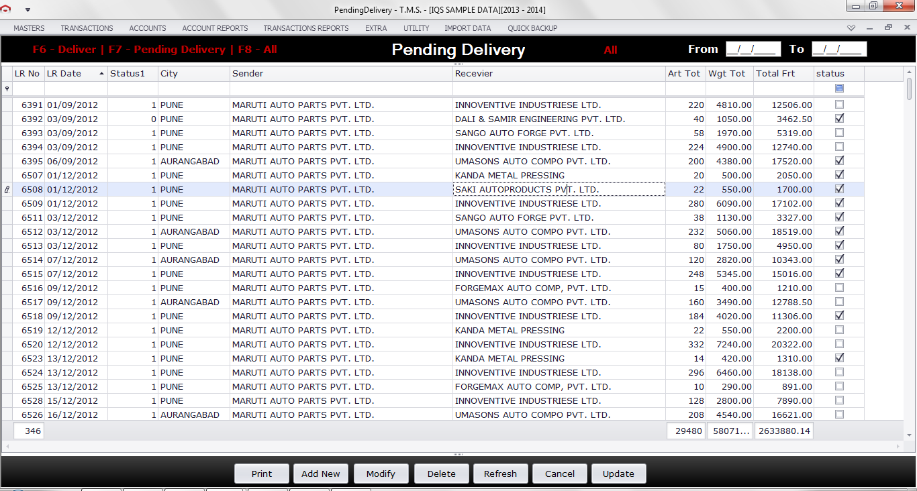The width and height of the screenshot is (917, 491).
Task: Open the ACCOUNTS menu
Action: pyautogui.click(x=148, y=28)
